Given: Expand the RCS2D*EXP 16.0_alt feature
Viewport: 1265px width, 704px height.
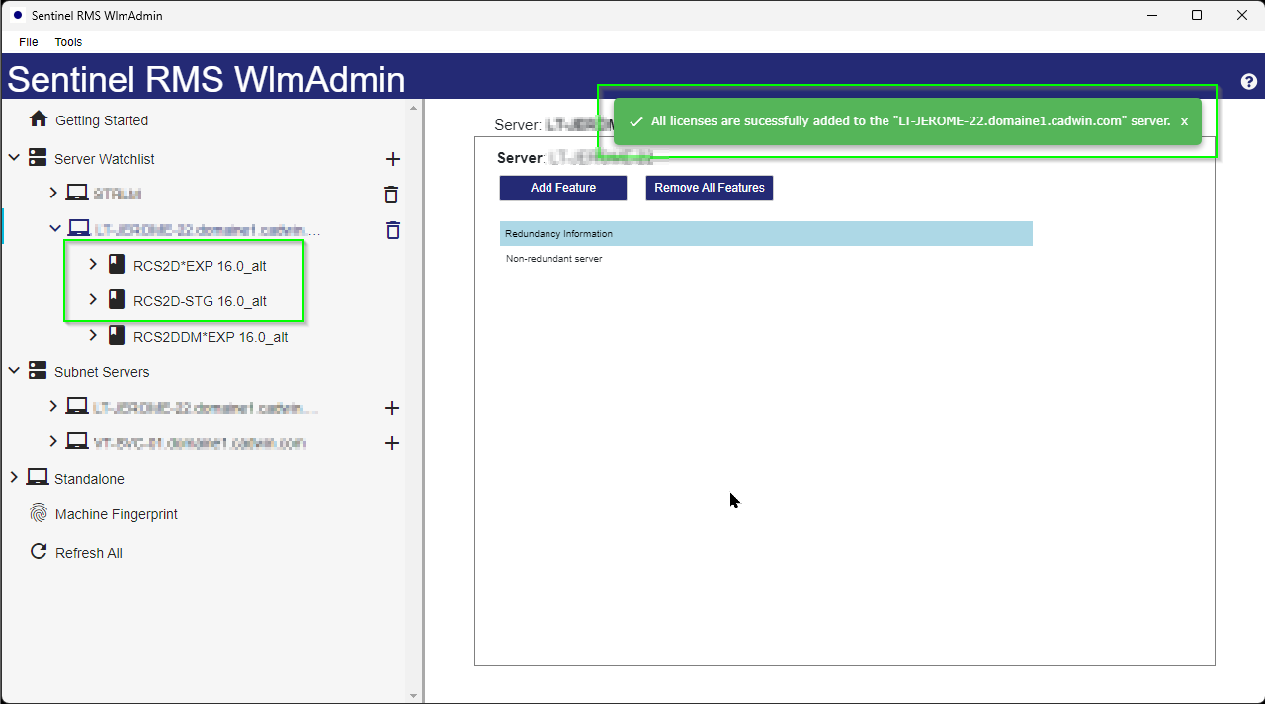Looking at the screenshot, I should point(93,264).
